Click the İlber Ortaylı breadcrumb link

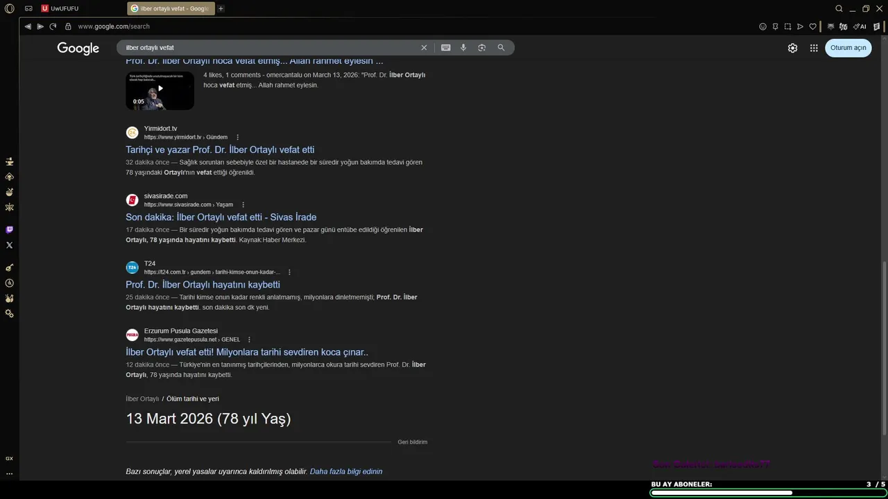(142, 399)
